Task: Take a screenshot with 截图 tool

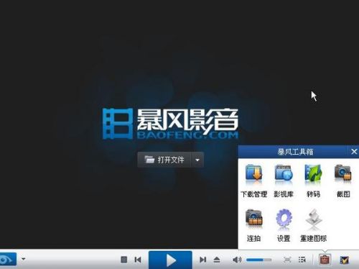Action: click(343, 181)
